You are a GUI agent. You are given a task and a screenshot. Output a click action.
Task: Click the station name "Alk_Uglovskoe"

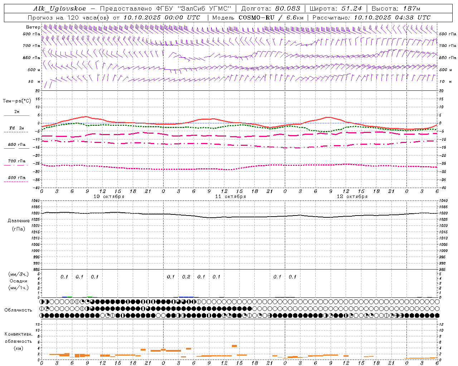pos(60,9)
